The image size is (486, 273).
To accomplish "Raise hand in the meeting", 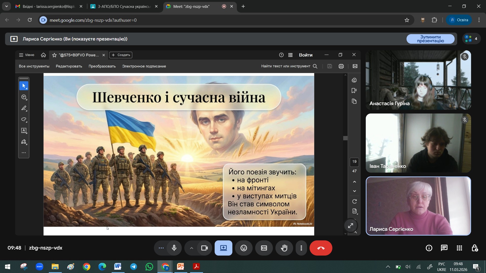I will 284,248.
